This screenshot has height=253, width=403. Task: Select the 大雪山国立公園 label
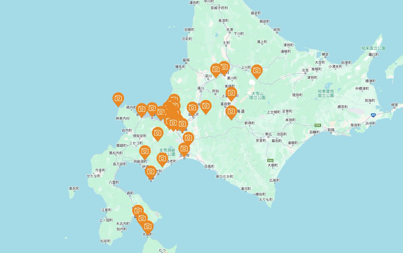[257, 95]
